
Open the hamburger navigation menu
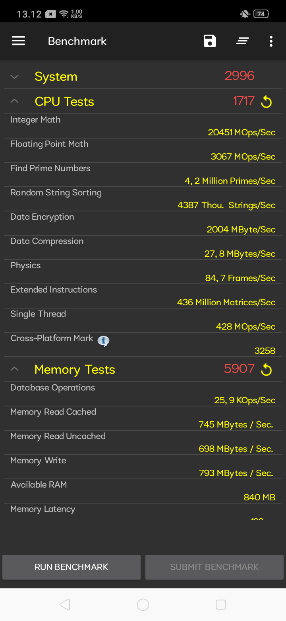pyautogui.click(x=19, y=41)
